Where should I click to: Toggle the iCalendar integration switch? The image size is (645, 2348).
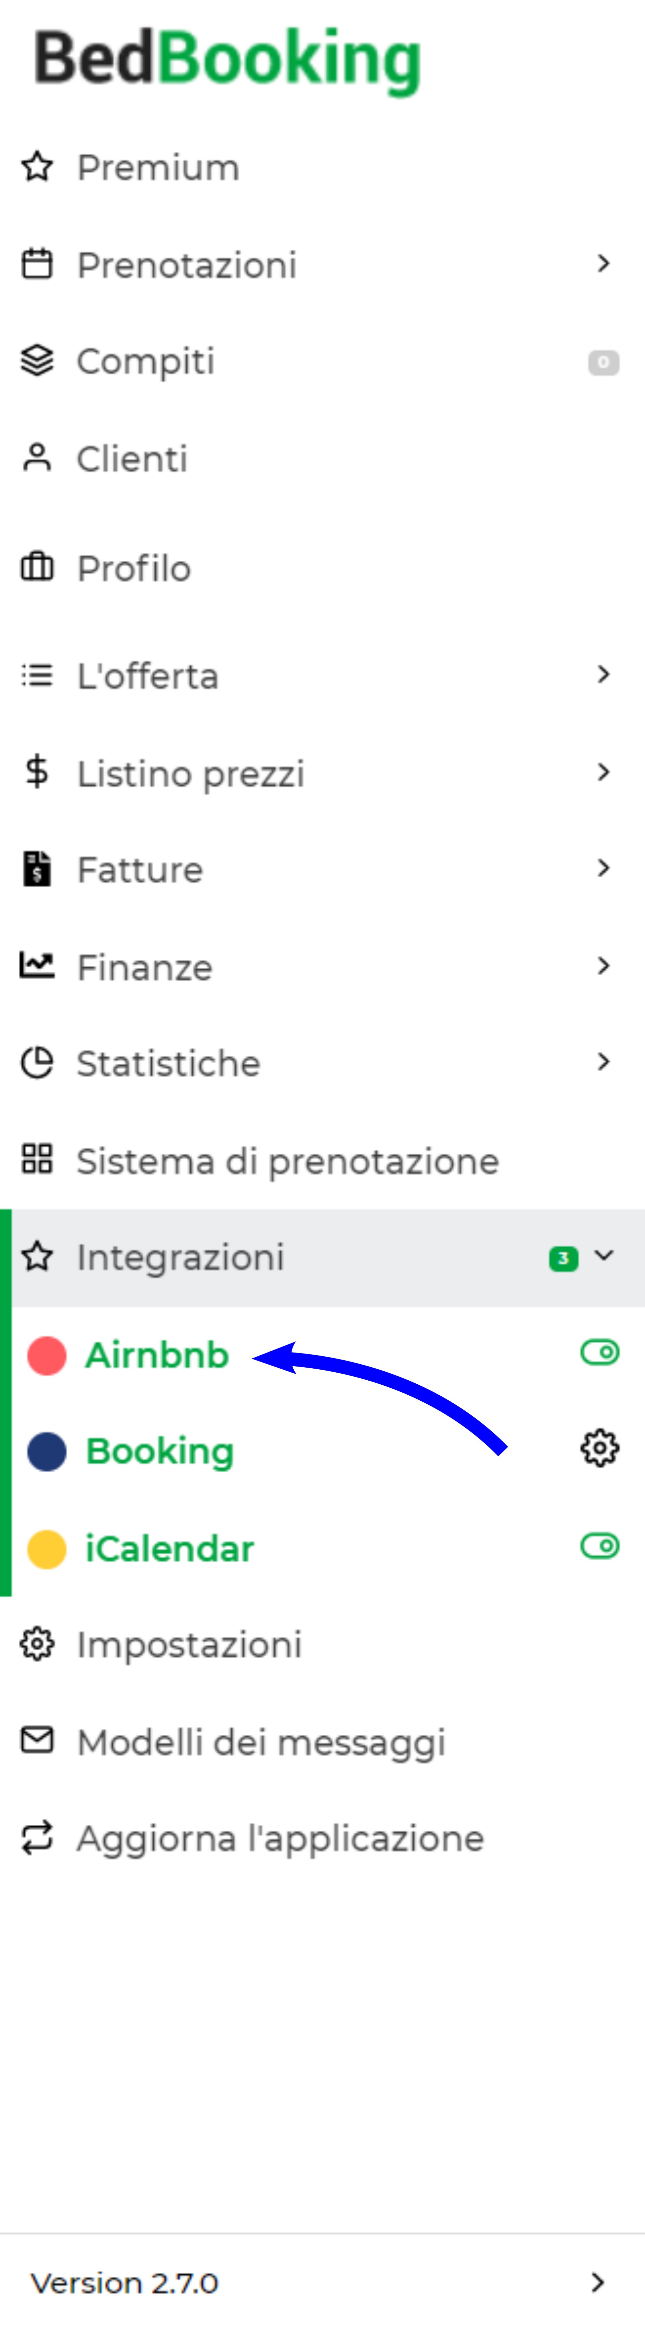coord(600,1546)
